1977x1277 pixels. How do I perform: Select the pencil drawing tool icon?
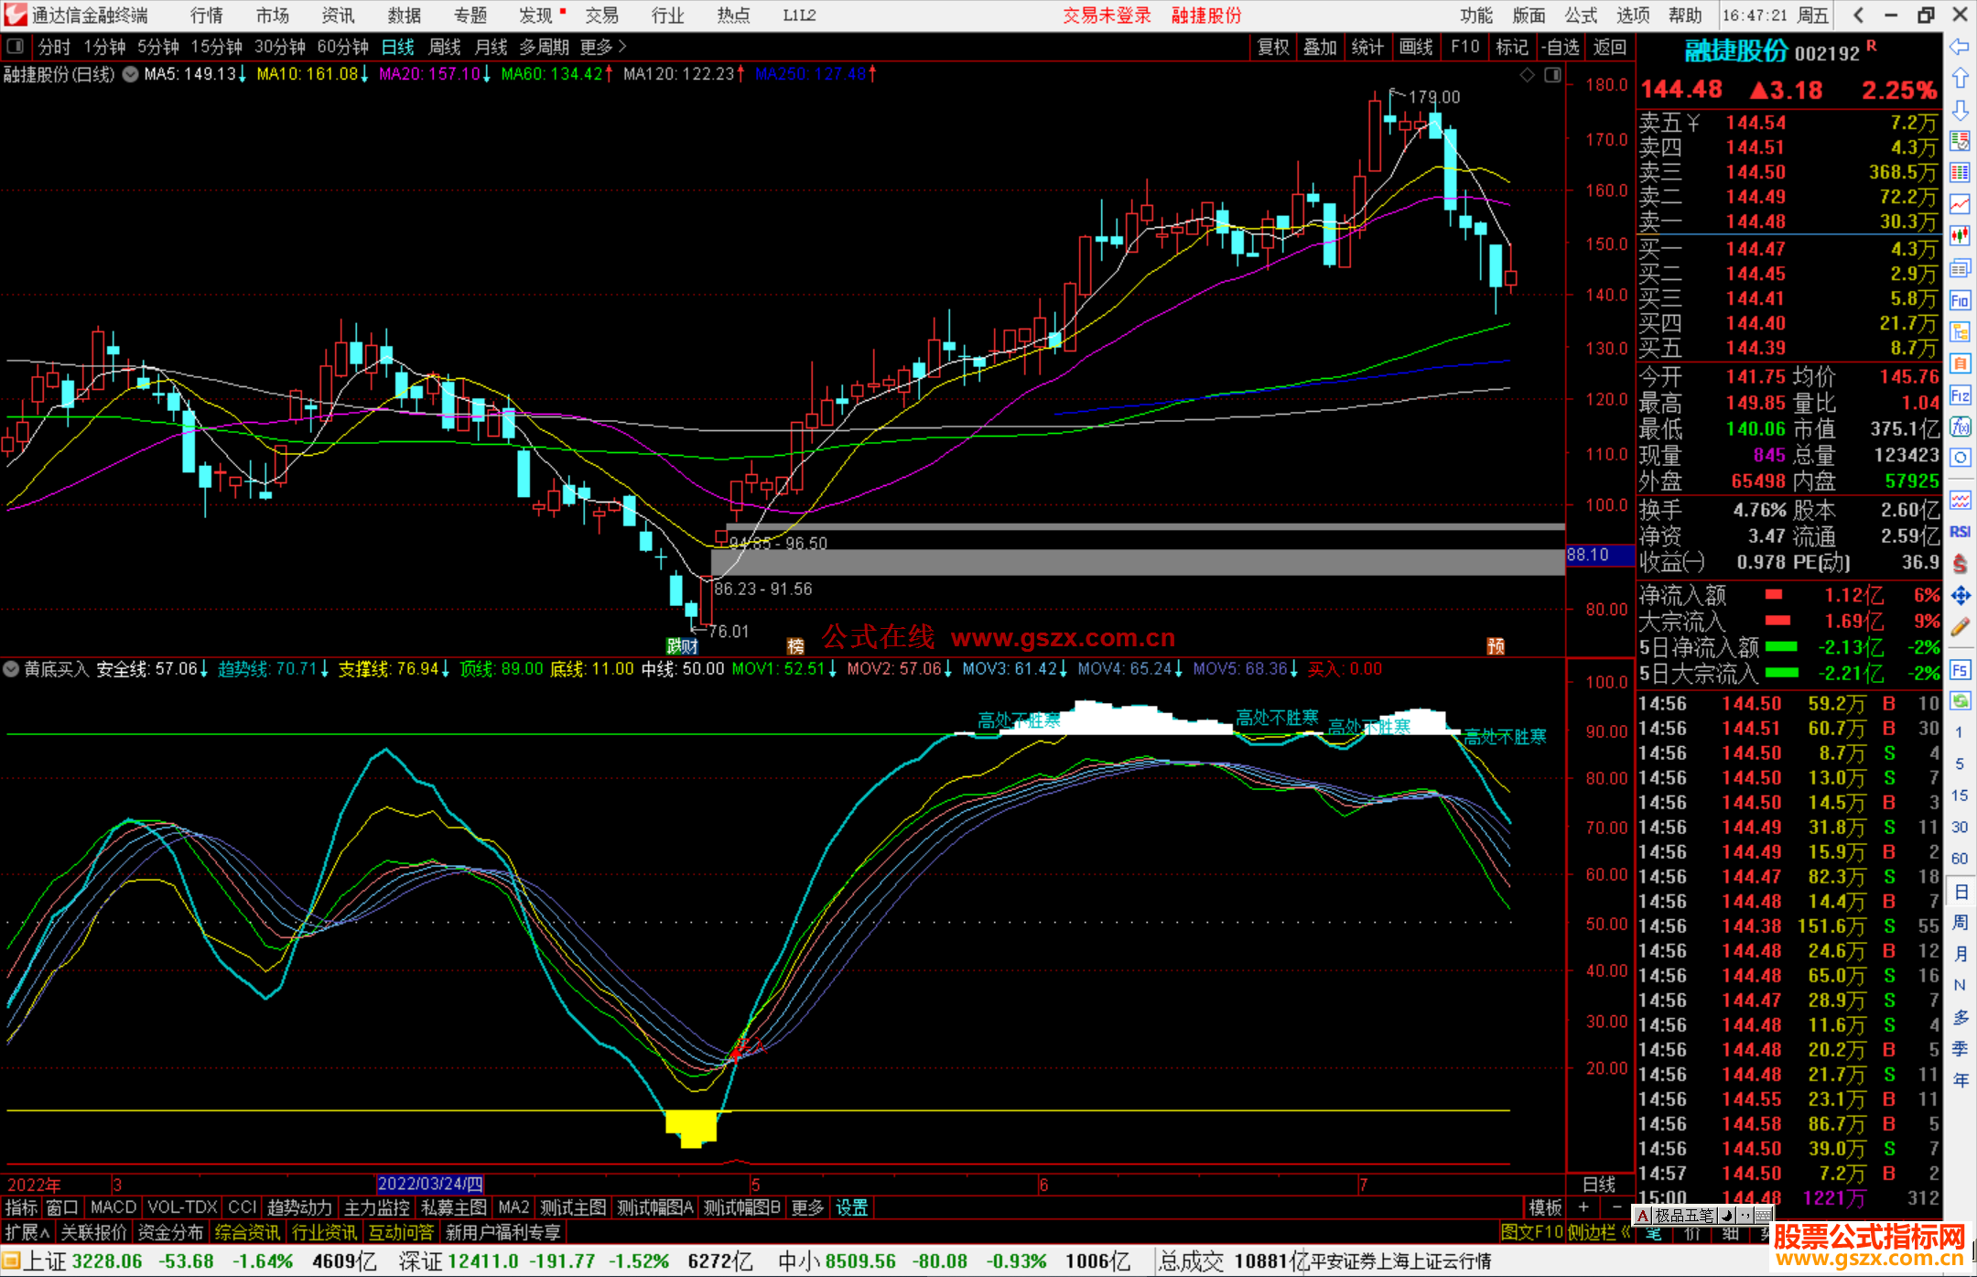click(x=1960, y=627)
